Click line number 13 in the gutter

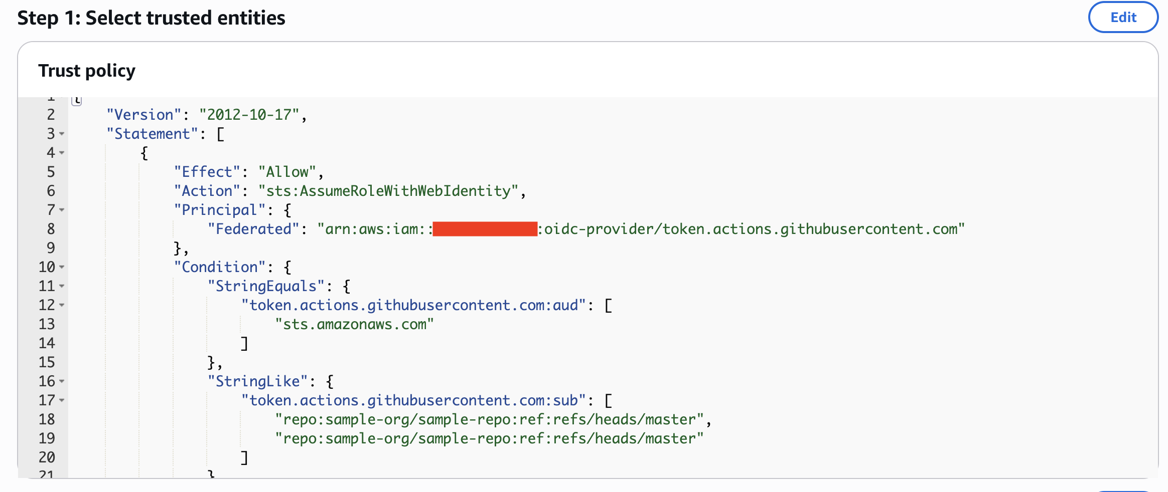[x=47, y=324]
